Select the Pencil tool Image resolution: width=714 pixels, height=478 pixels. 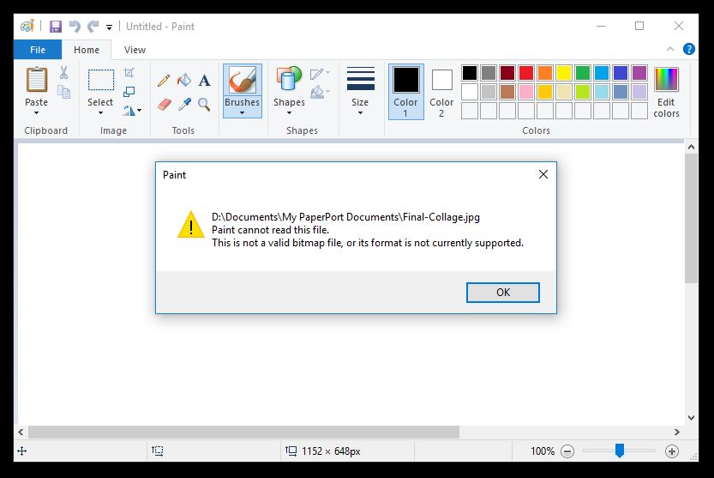point(164,81)
